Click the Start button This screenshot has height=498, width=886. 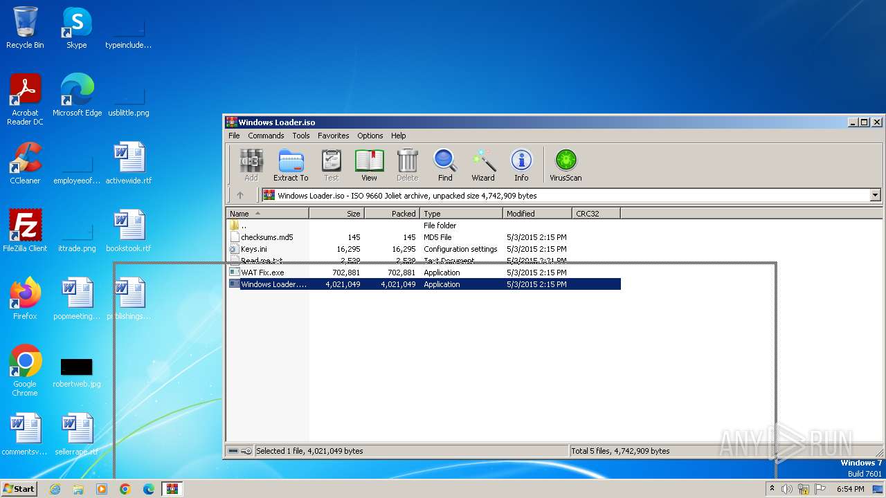click(19, 489)
